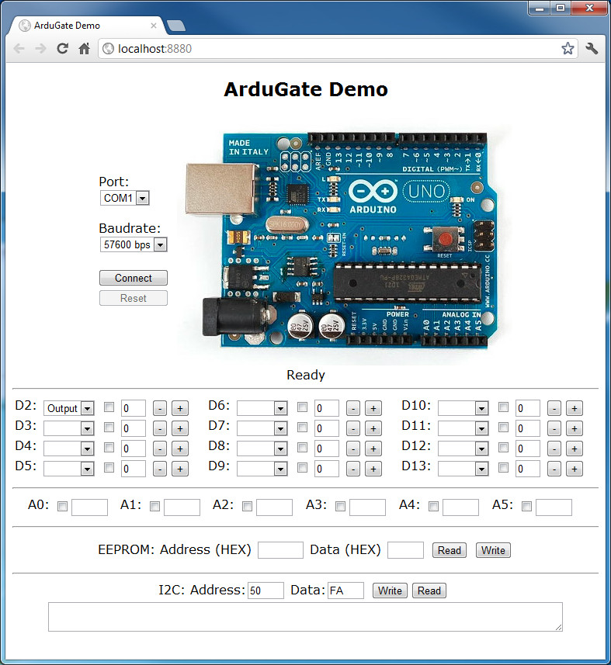The image size is (611, 665).
Task: Toggle the D2 checkbox
Action: tap(109, 407)
